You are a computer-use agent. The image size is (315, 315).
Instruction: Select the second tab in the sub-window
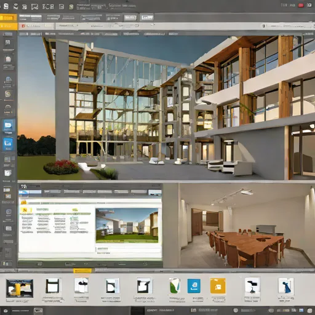(x=52, y=192)
